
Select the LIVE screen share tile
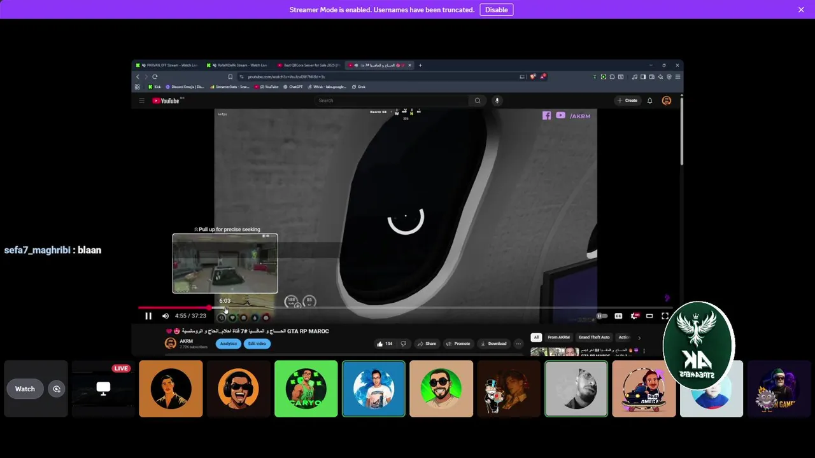[103, 389]
